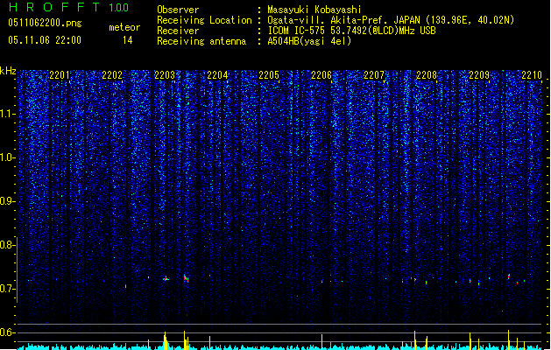The height and width of the screenshot is (350, 551).
Task: Click the 0.8 kHz axis tick label
Action: 6,245
